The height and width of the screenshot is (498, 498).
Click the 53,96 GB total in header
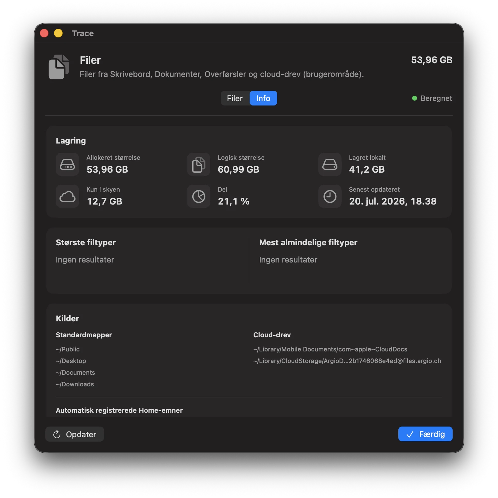[432, 60]
